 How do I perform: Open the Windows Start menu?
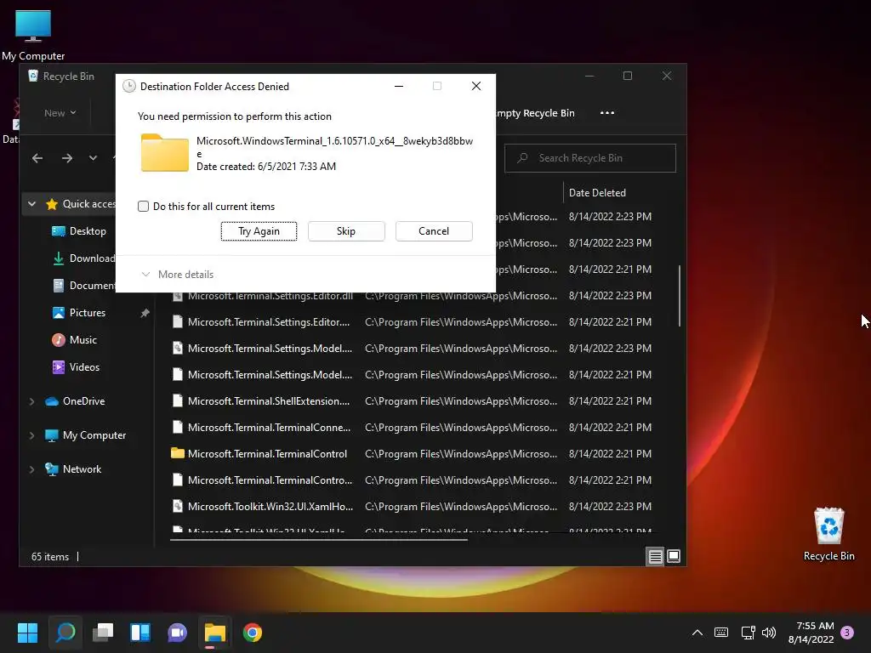click(28, 633)
